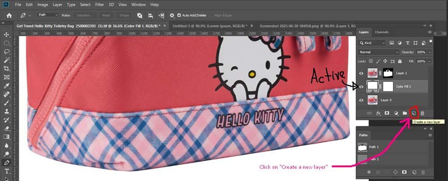The image size is (448, 181).
Task: Toggle layer filtering on/off switch
Action: click(x=431, y=42)
